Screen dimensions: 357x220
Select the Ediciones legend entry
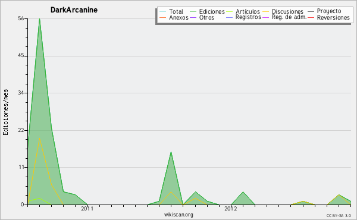tap(212, 12)
